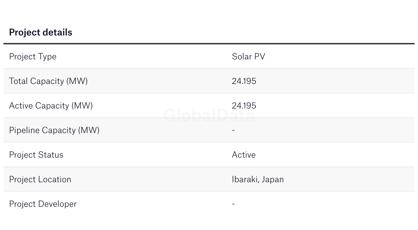The width and height of the screenshot is (418, 230).
Task: Click the Project Status table row
Action: point(209,155)
